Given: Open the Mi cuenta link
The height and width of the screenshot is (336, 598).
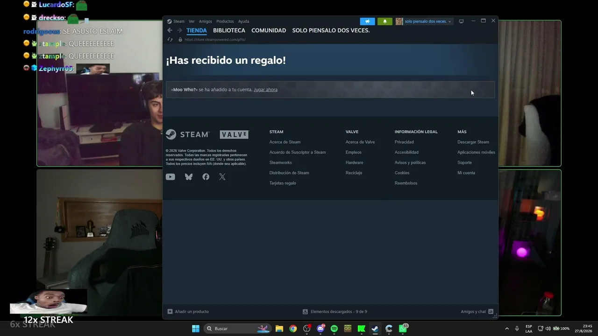Looking at the screenshot, I should coord(466,173).
